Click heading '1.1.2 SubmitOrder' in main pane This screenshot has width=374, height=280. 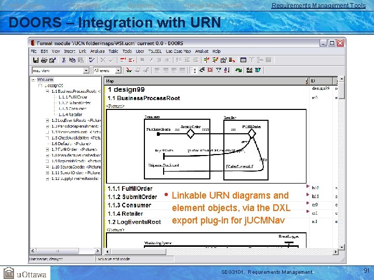click(132, 197)
